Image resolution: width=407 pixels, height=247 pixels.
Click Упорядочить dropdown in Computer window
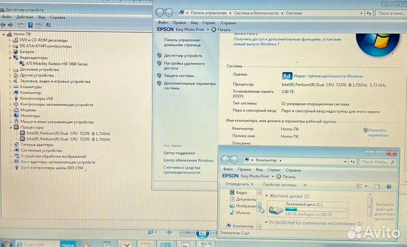click(x=239, y=184)
